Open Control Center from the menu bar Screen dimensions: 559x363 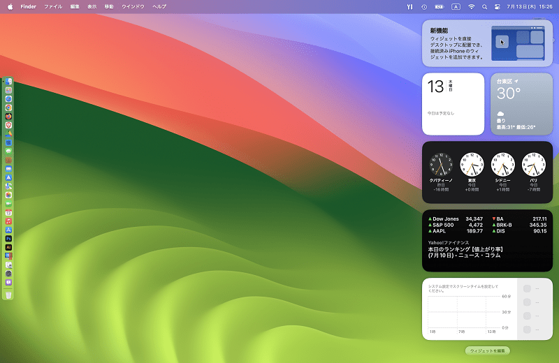coord(497,7)
